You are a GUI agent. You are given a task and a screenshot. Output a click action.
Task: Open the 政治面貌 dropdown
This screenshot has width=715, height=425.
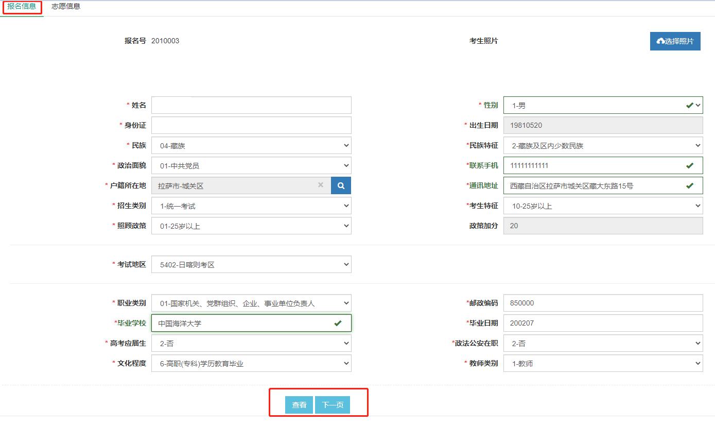(x=251, y=166)
